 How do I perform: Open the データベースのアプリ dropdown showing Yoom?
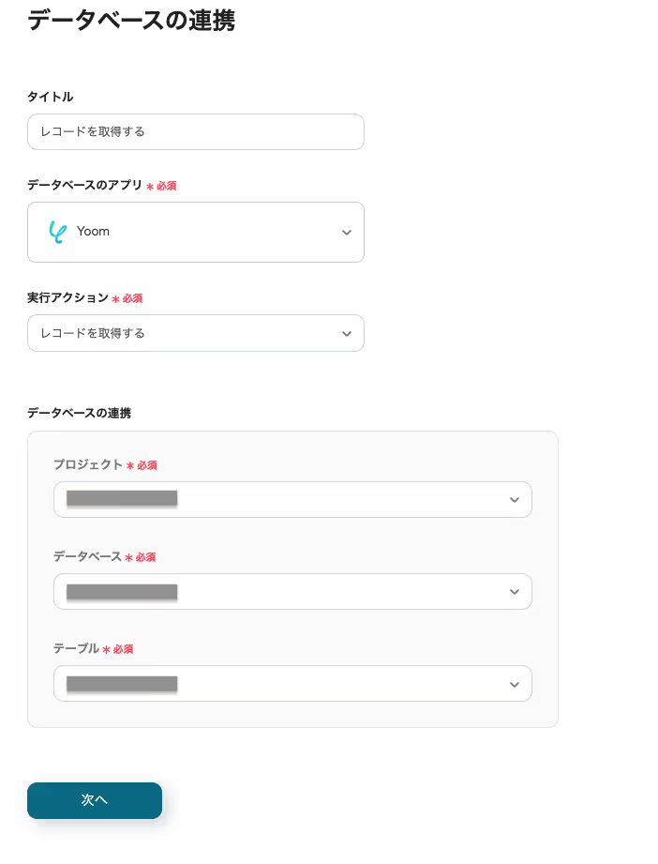coord(195,232)
